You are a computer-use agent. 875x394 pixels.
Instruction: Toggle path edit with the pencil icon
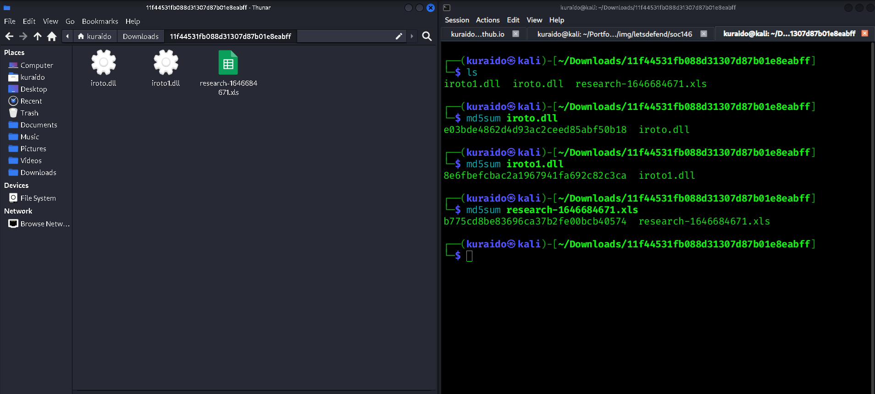[x=399, y=36]
